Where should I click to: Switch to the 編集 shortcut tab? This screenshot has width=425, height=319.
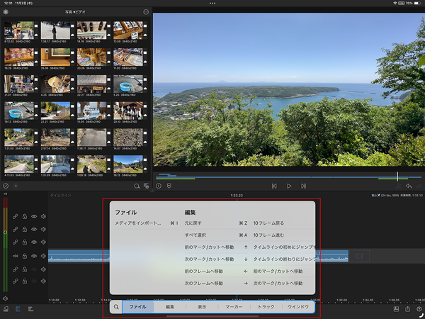pos(170,307)
